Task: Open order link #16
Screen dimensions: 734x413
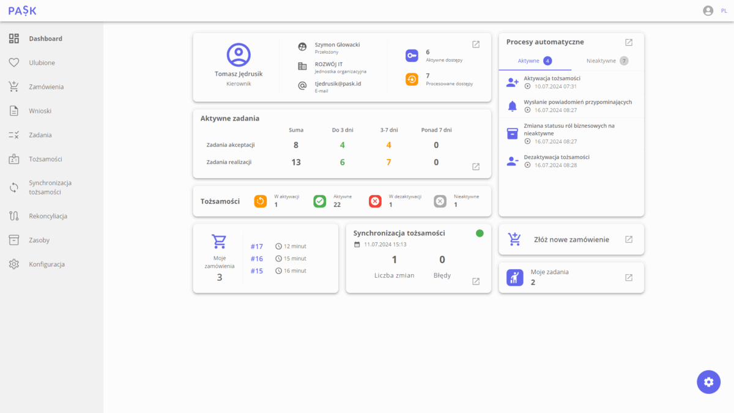Action: [x=257, y=259]
